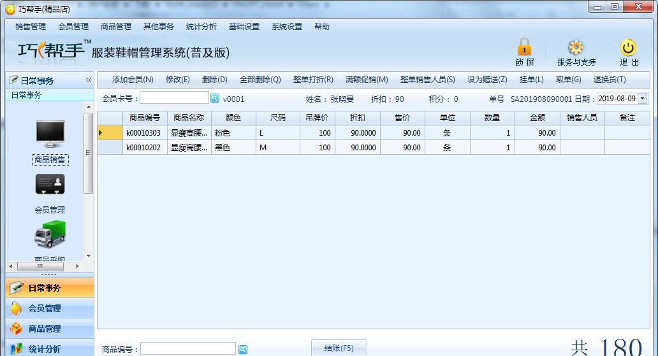Click the sidebar horizontal scrollbar thumb
This screenshot has width=658, height=356.
click(40, 266)
